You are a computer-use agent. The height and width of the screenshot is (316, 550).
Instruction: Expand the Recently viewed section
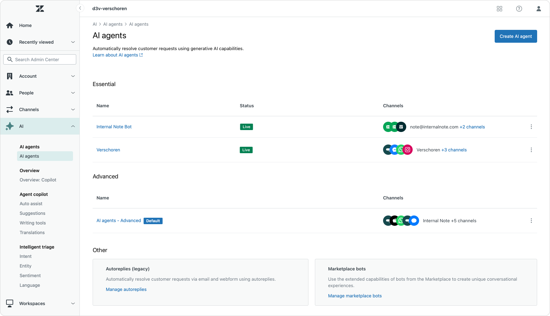tap(73, 42)
